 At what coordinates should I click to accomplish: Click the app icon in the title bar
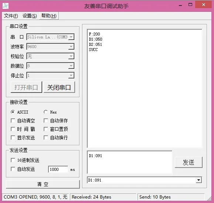point(6,6)
